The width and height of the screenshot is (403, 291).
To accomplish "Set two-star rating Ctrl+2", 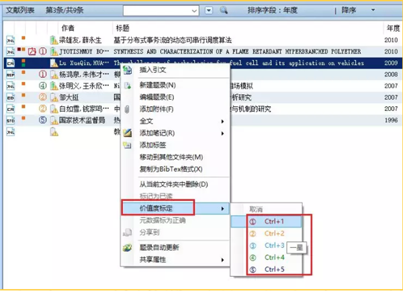I will (266, 233).
